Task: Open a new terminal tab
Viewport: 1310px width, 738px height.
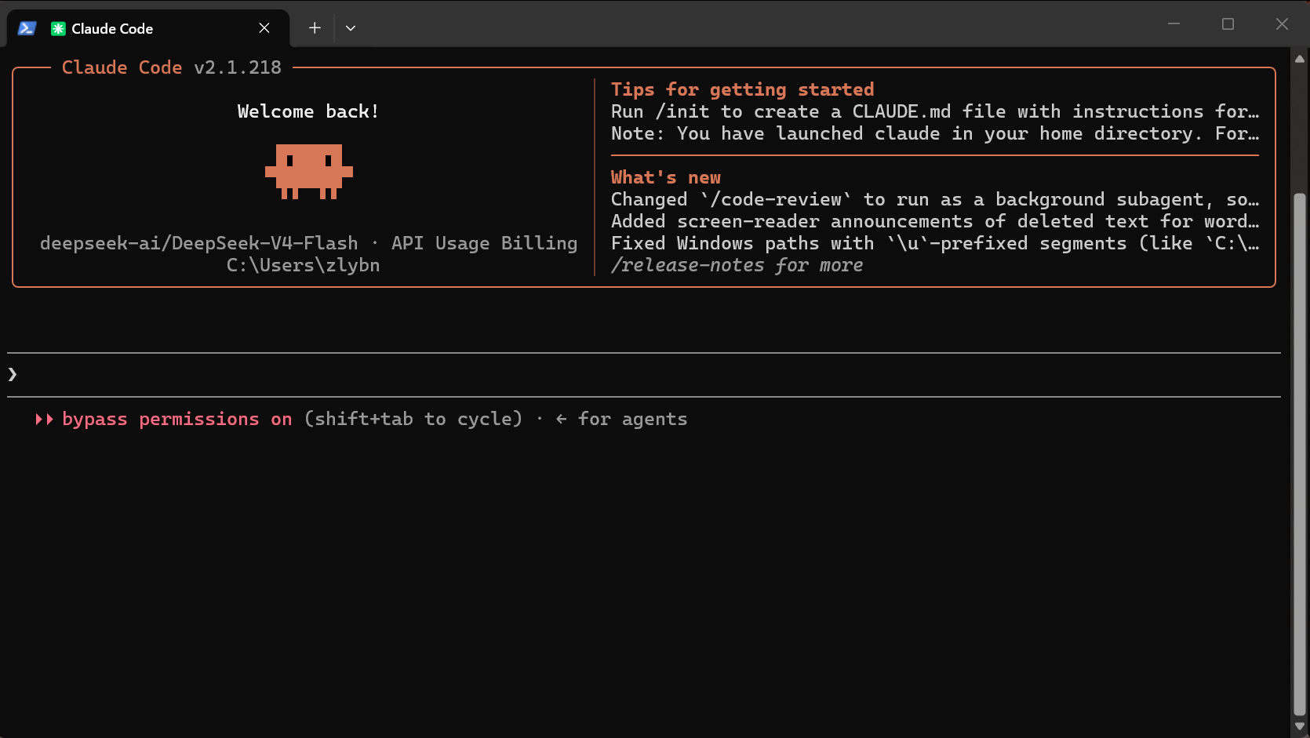Action: 315,28
